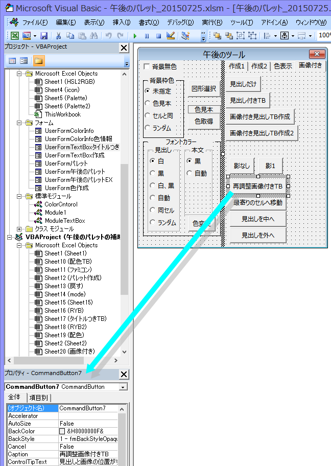Close the Project explorer pane

(x=124, y=48)
